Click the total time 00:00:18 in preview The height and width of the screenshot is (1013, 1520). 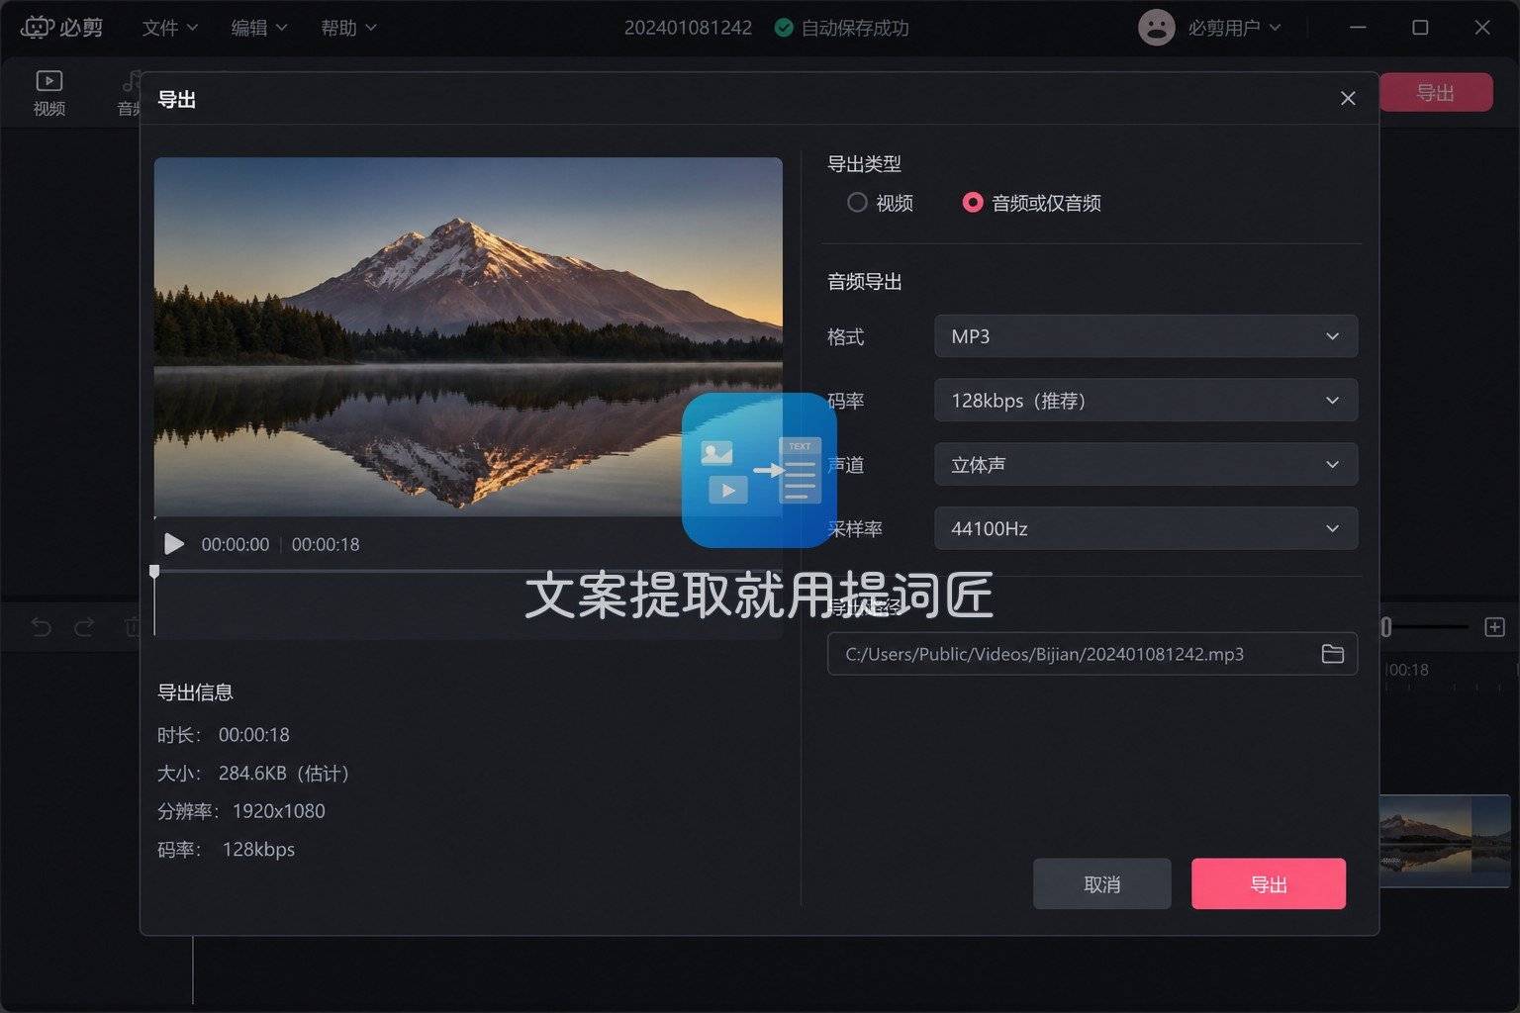point(326,544)
